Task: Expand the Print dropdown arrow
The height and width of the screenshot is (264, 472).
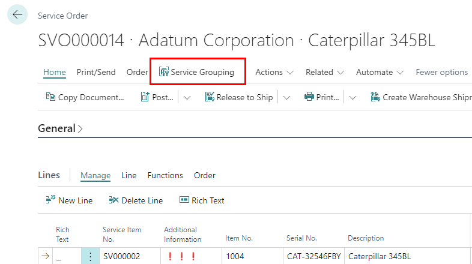Action: pos(353,97)
